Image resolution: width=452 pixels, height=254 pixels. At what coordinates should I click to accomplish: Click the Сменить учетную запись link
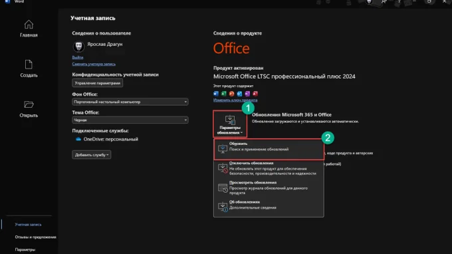point(94,64)
